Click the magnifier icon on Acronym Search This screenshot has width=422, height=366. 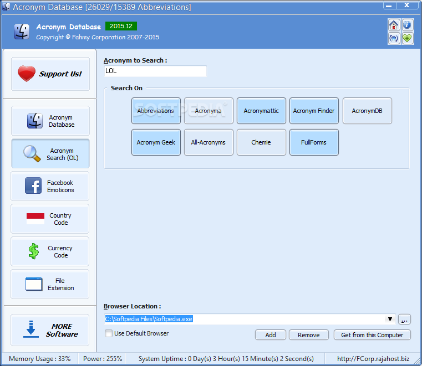32,154
